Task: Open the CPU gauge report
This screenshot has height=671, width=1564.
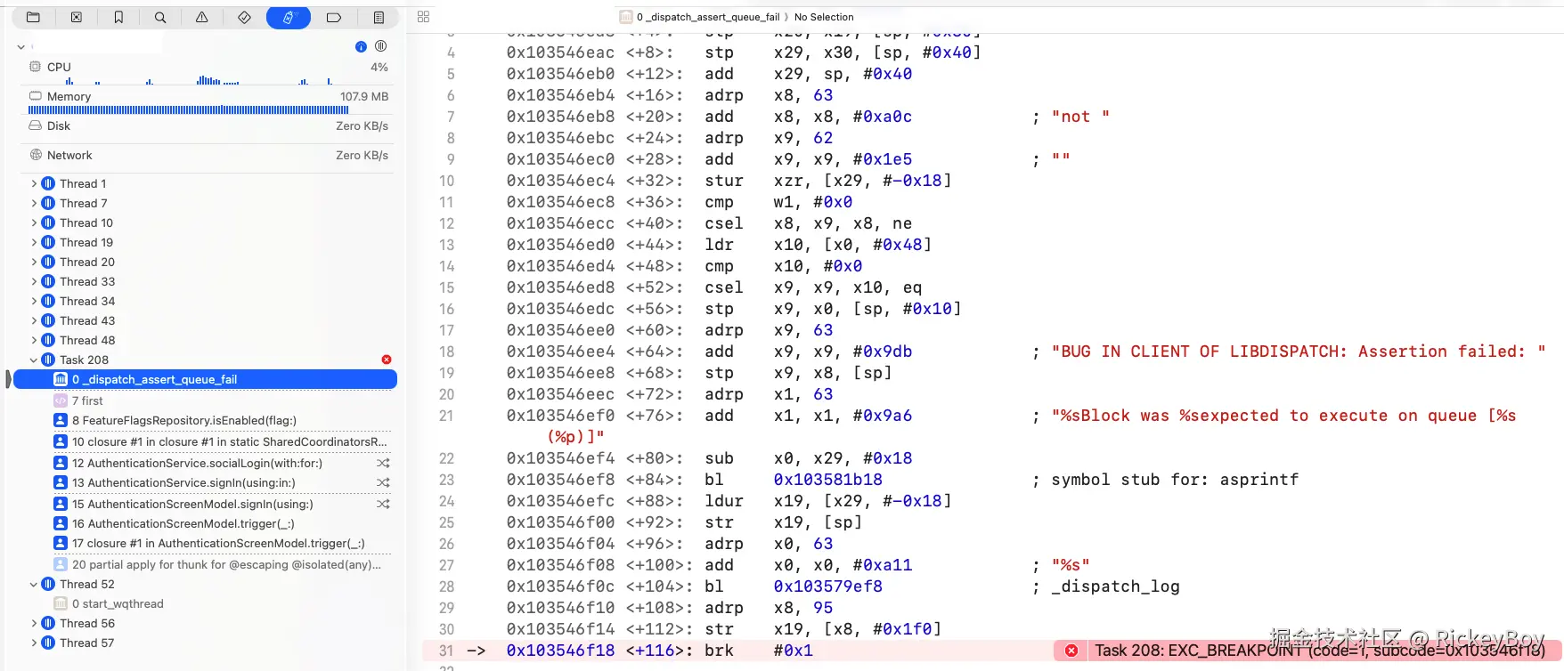Action: (208, 72)
